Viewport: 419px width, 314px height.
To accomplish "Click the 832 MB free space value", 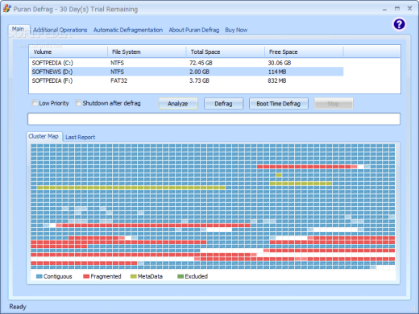I will 277,81.
